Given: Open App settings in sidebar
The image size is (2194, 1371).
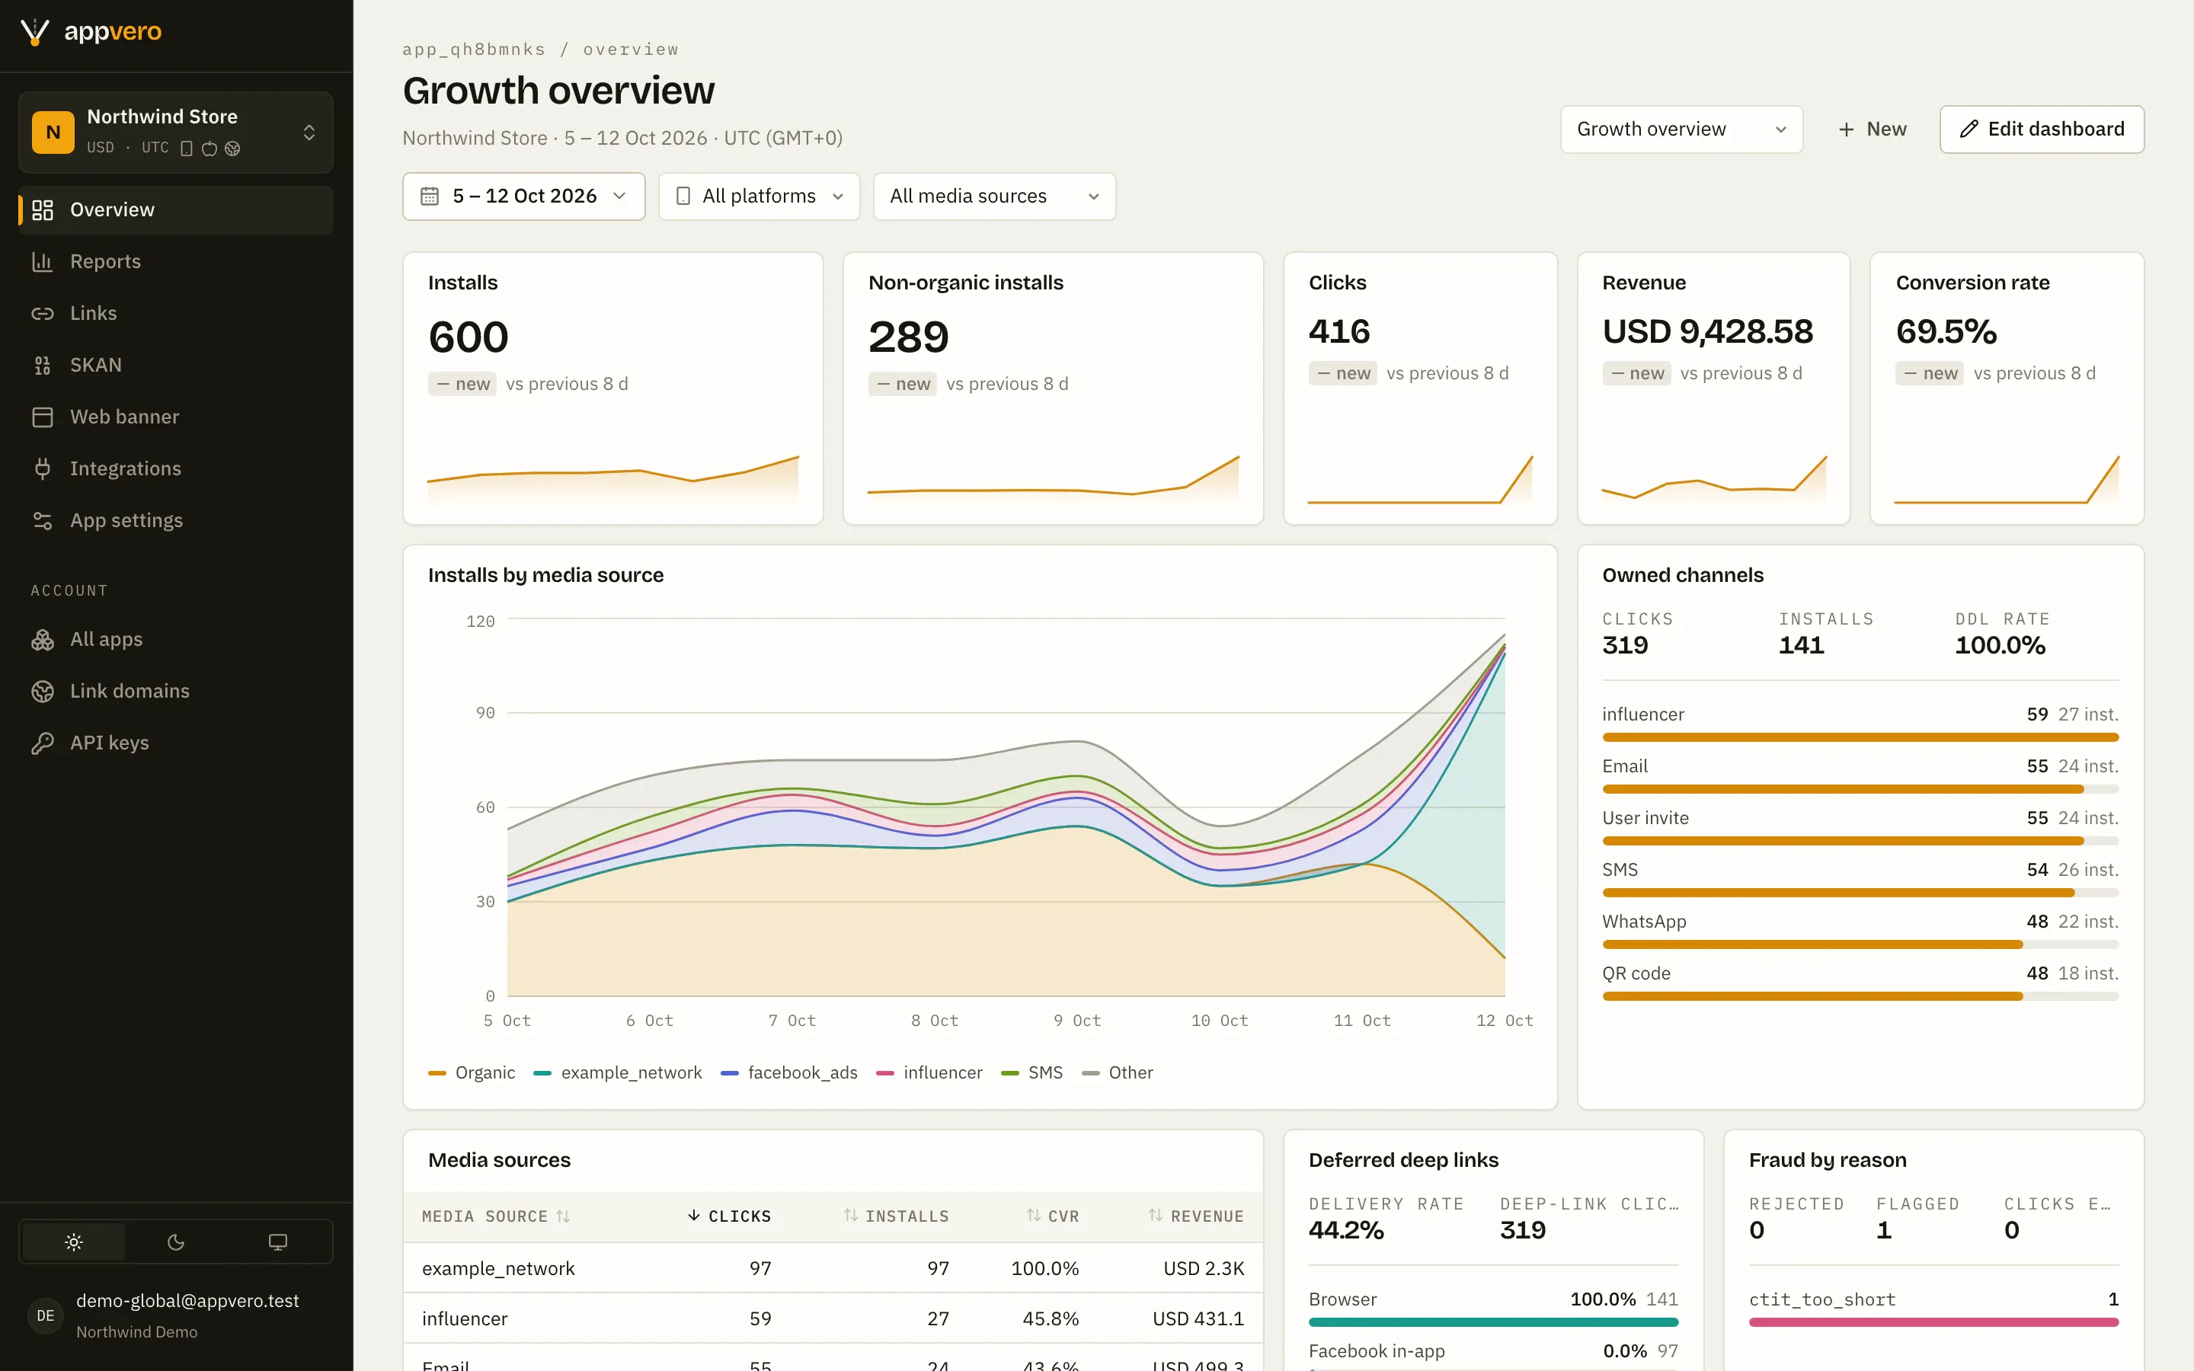Looking at the screenshot, I should coord(176,519).
